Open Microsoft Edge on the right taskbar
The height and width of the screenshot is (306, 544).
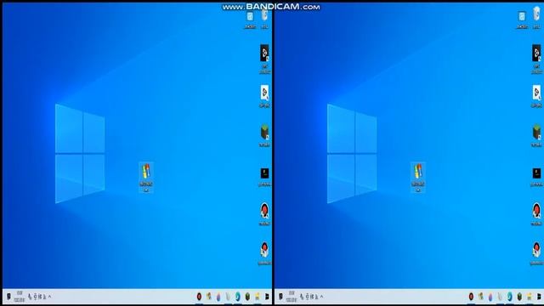coord(510,297)
